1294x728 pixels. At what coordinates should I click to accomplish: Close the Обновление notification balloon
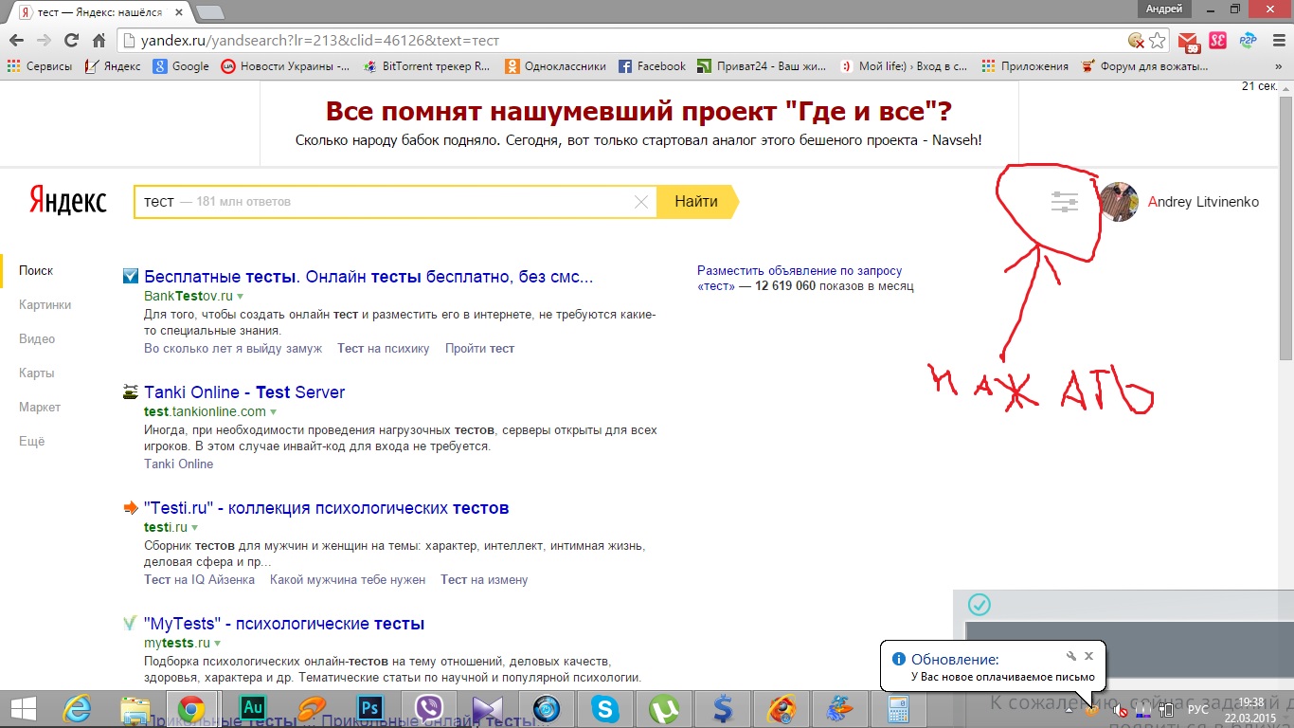point(1088,656)
